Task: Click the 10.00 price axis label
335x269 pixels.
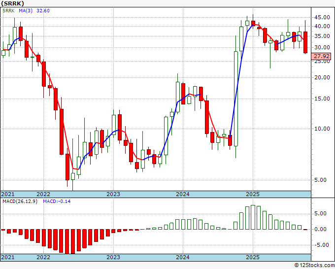Action: pos(322,129)
